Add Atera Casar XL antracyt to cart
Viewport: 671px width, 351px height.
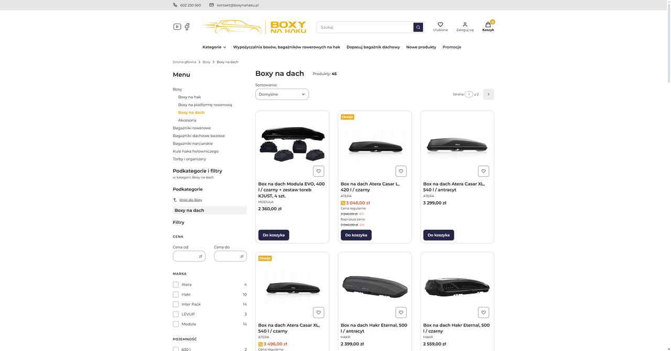439,235
